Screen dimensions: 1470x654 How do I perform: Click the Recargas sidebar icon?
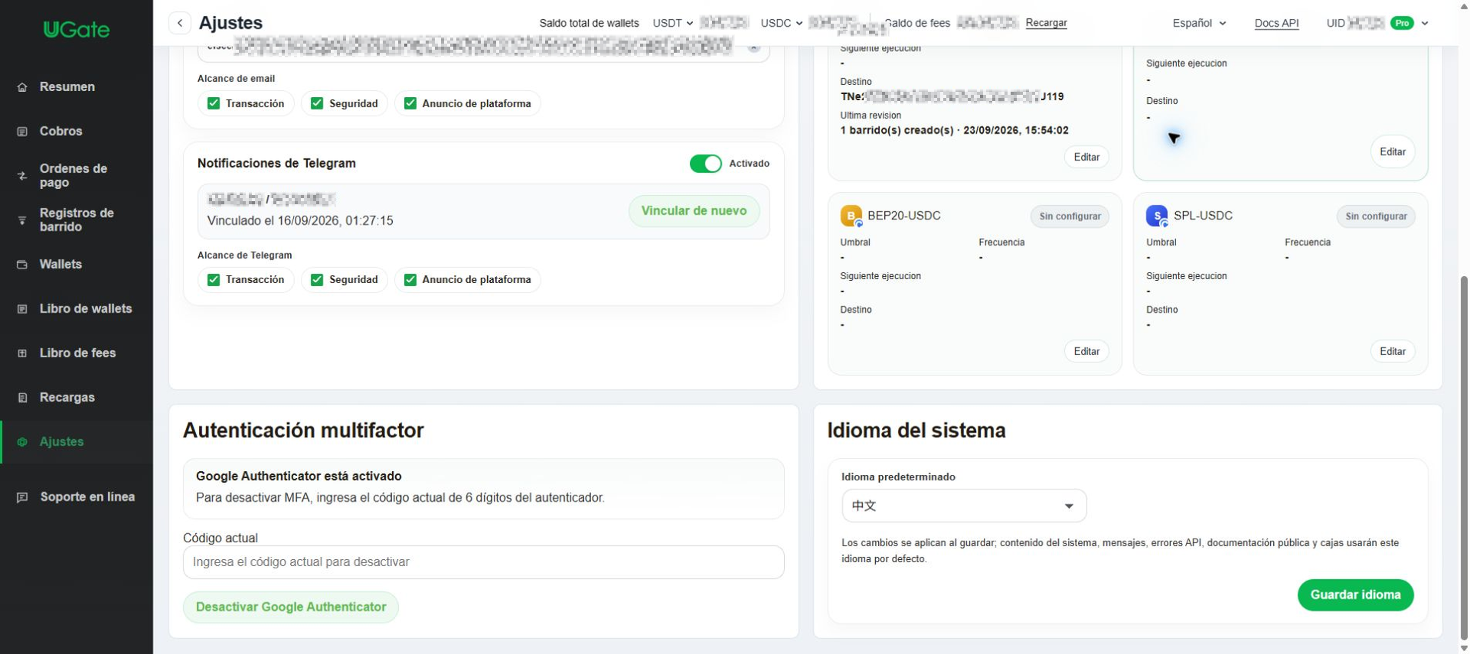[x=22, y=398]
